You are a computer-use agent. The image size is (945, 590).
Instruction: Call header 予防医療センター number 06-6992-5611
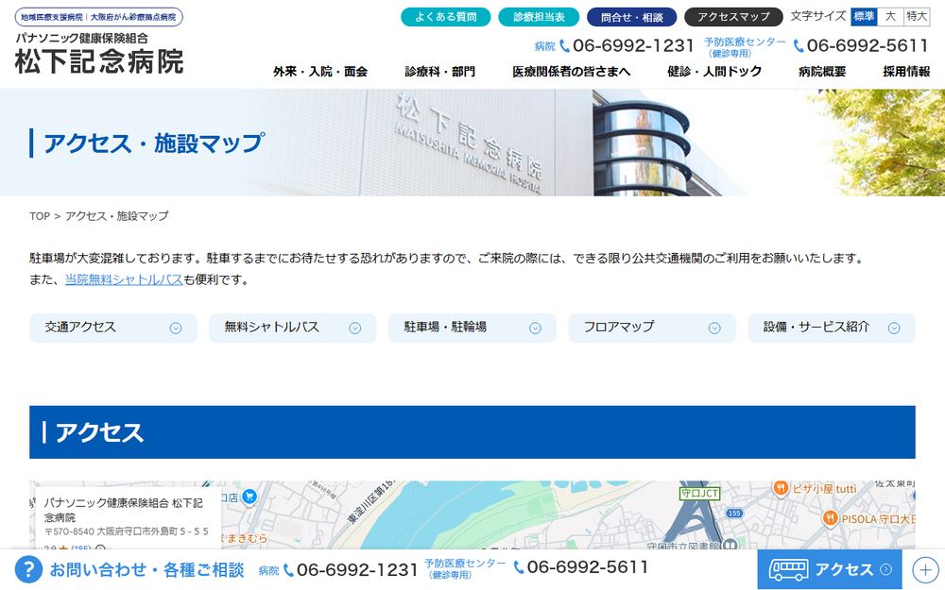point(868,45)
